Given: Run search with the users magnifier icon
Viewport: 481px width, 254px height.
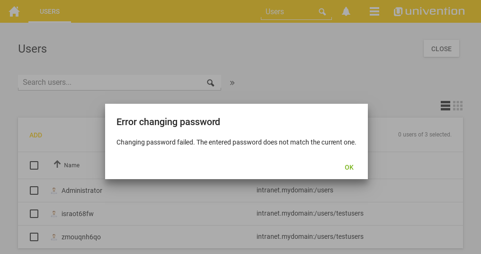Looking at the screenshot, I should tap(211, 83).
